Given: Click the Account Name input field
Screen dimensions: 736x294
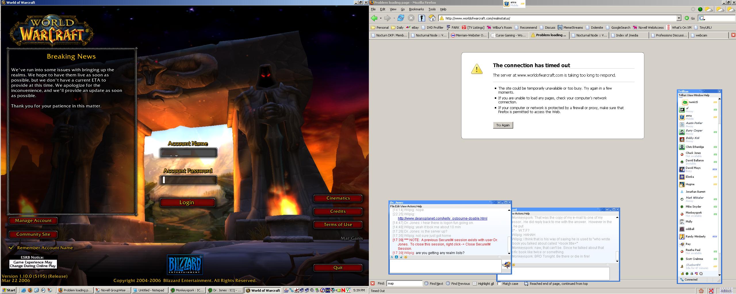Looking at the screenshot, I should 189,153.
